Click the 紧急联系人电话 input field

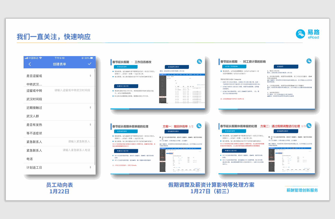(76, 150)
